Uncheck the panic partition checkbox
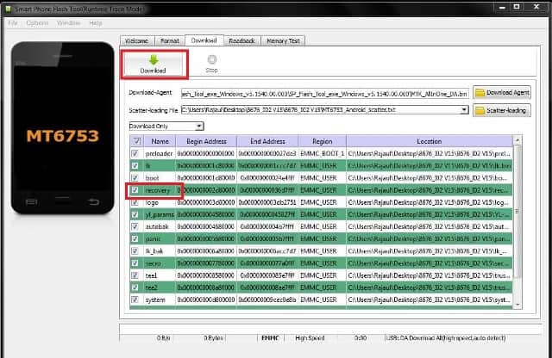Screen dimensions: 552x358 (x=135, y=239)
